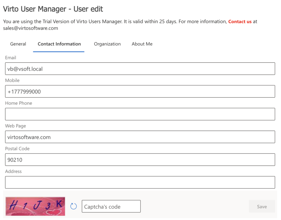The image size is (281, 220).
Task: Click the captcha picture thumbnail
Action: click(x=35, y=206)
